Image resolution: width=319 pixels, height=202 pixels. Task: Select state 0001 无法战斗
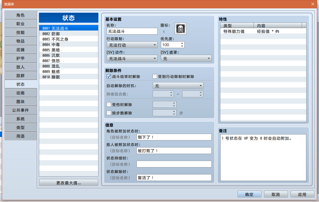69,28
